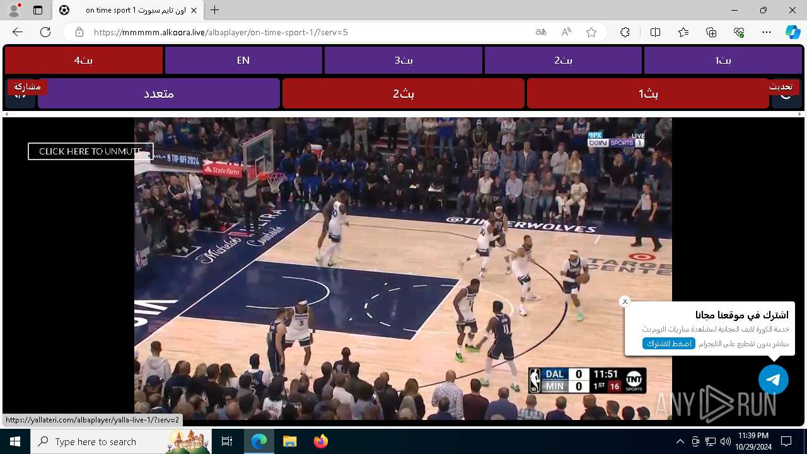
Task: Click CLICK HERE TO UNMUTE
Action: coord(91,151)
